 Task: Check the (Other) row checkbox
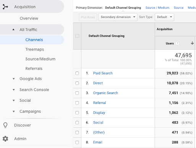[x=77, y=132]
